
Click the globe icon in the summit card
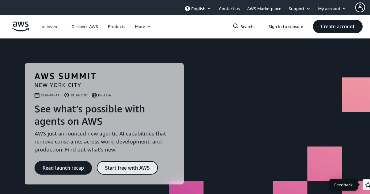[x=94, y=95]
